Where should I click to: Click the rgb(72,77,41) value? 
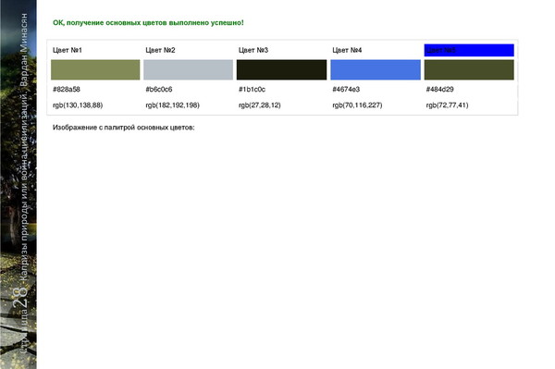pos(448,105)
